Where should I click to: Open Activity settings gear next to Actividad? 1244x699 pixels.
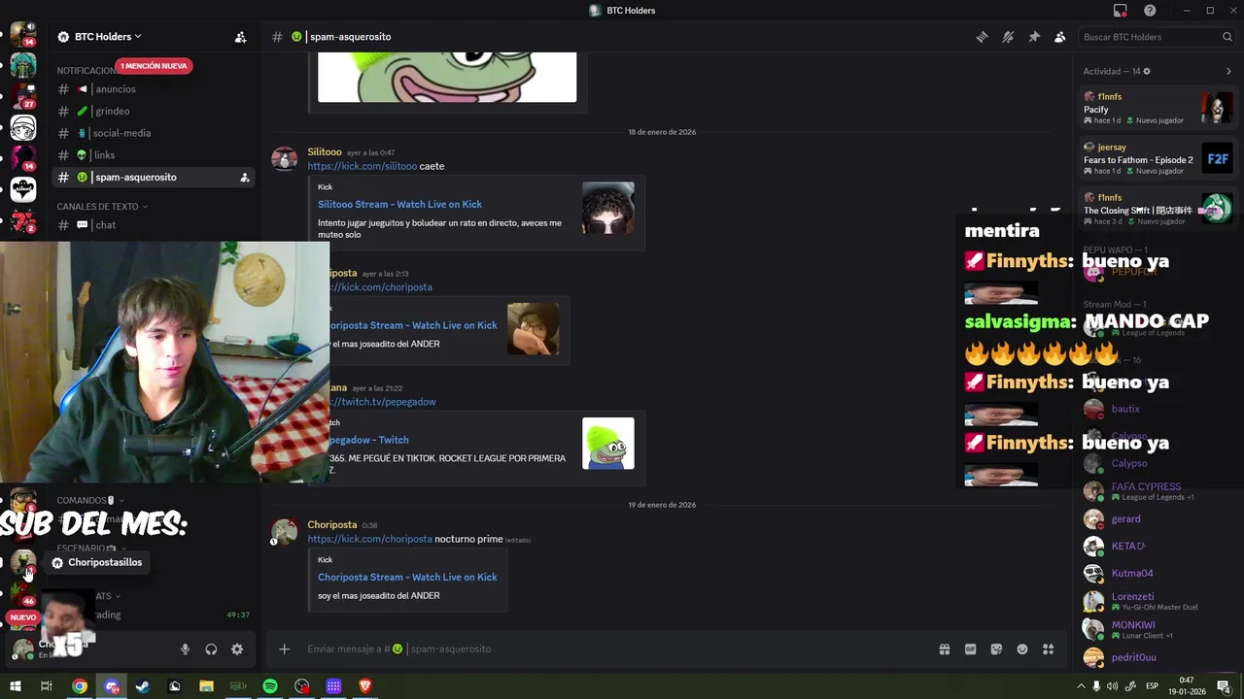pyautogui.click(x=1147, y=71)
